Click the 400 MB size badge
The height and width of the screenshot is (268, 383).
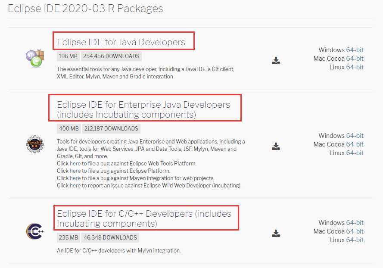click(x=69, y=128)
